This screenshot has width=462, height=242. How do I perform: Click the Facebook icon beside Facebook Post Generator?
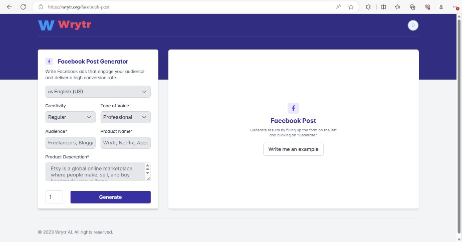(49, 61)
